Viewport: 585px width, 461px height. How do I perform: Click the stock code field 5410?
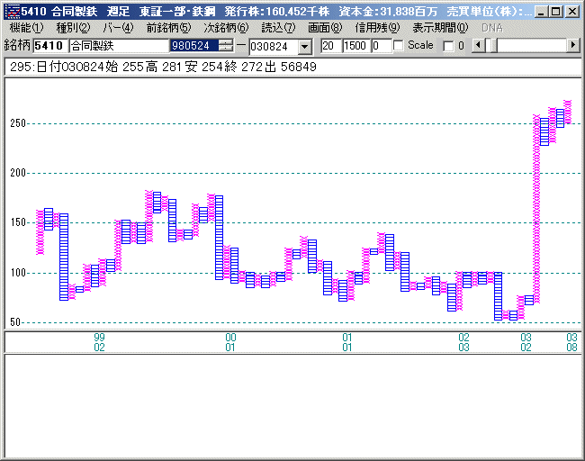click(x=50, y=46)
